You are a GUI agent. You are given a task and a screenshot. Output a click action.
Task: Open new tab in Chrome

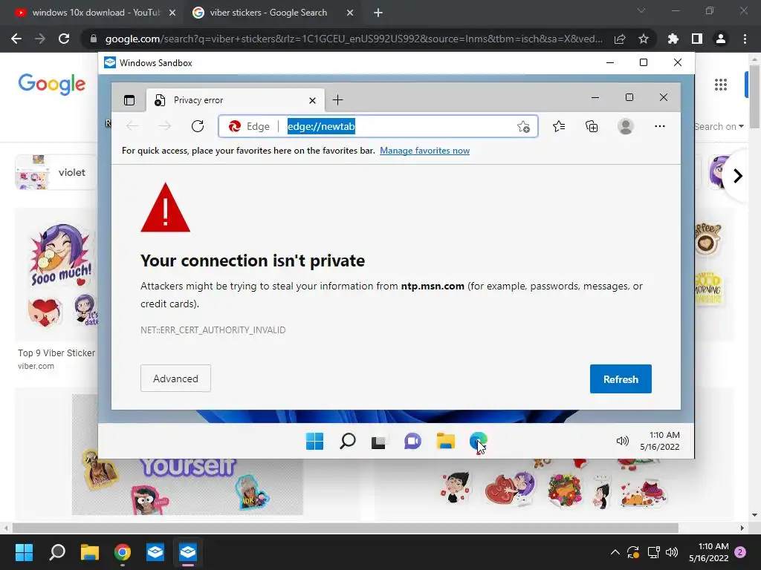378,13
